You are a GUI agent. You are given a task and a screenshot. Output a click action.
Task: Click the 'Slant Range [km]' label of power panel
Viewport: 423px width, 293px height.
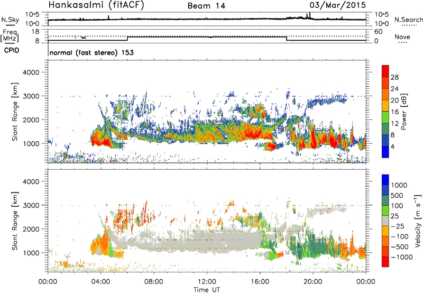pos(15,112)
